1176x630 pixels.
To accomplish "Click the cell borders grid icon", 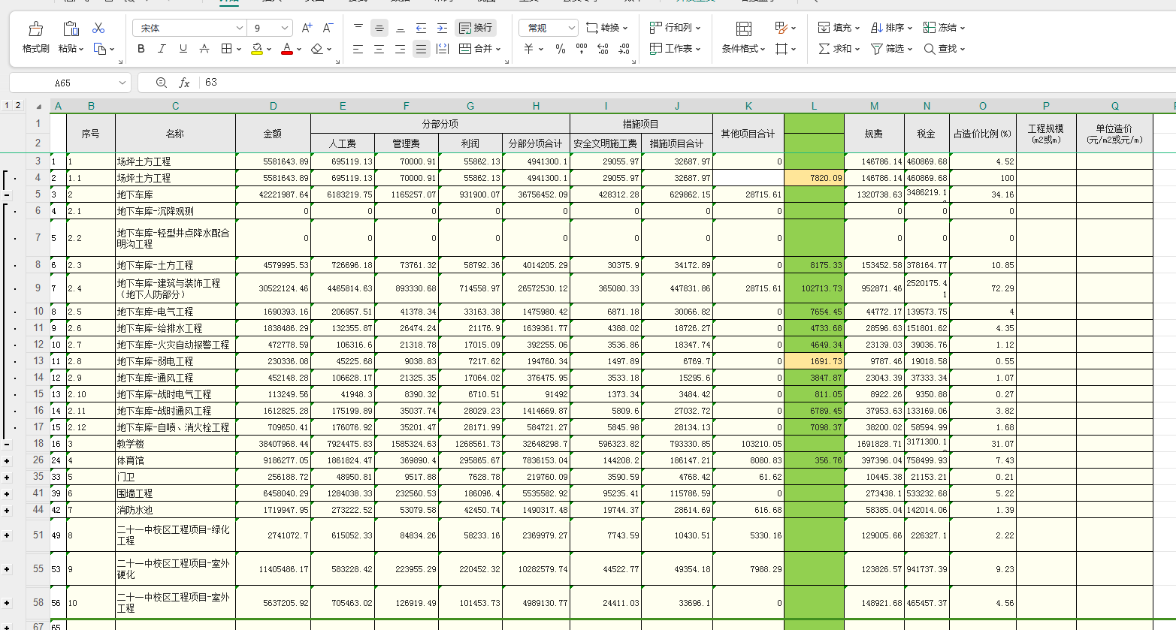I will pyautogui.click(x=226, y=49).
